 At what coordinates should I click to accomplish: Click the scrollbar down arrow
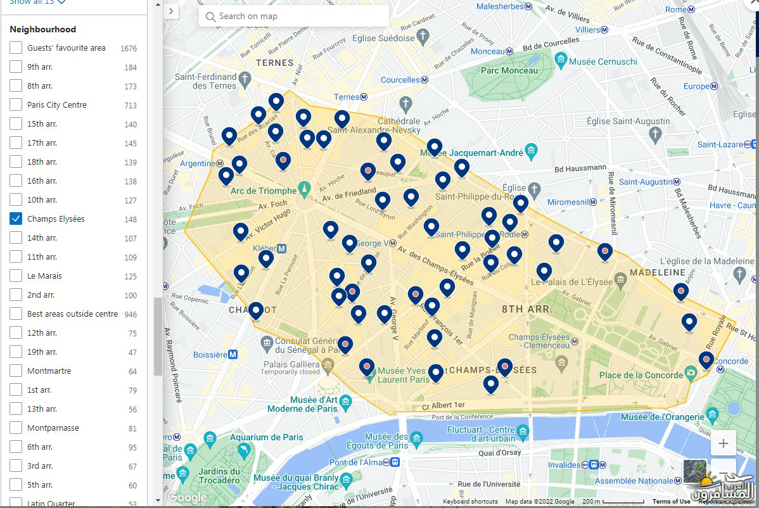158,500
